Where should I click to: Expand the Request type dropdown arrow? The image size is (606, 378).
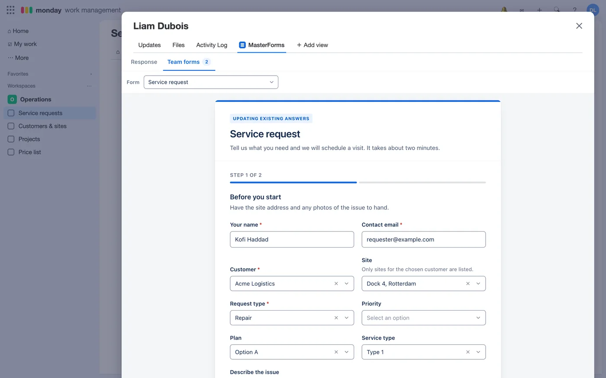(347, 318)
